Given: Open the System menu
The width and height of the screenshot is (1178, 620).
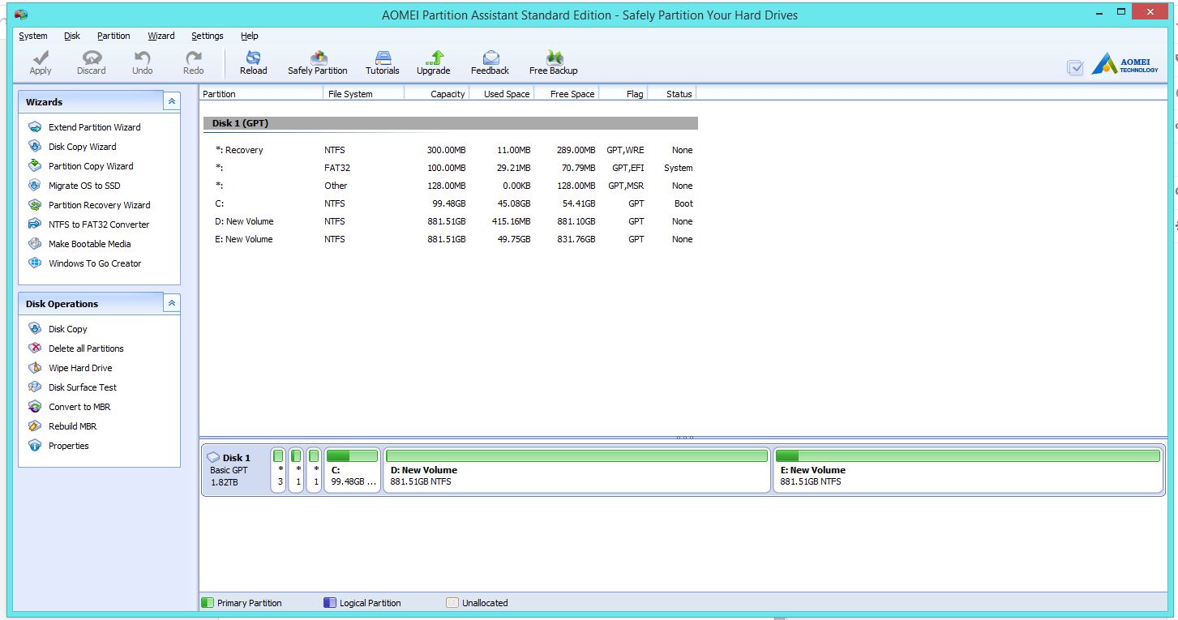Looking at the screenshot, I should click(x=33, y=36).
